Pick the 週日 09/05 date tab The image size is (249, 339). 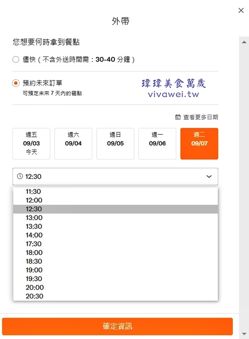(x=115, y=144)
